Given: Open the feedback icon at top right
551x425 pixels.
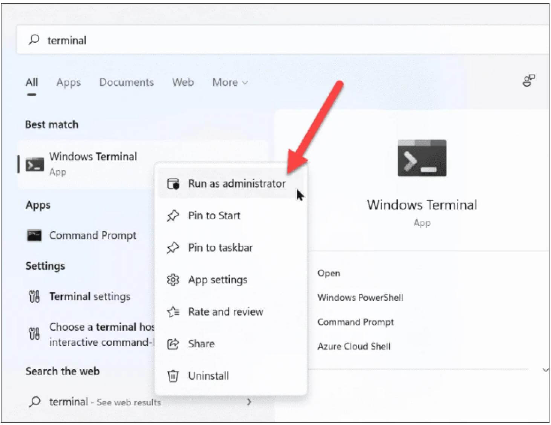Looking at the screenshot, I should coord(528,81).
